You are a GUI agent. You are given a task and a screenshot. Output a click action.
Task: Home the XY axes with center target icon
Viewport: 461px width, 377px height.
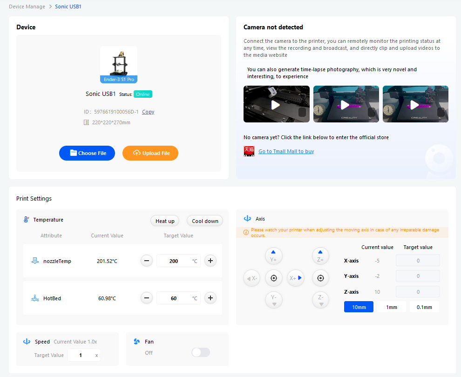click(274, 278)
